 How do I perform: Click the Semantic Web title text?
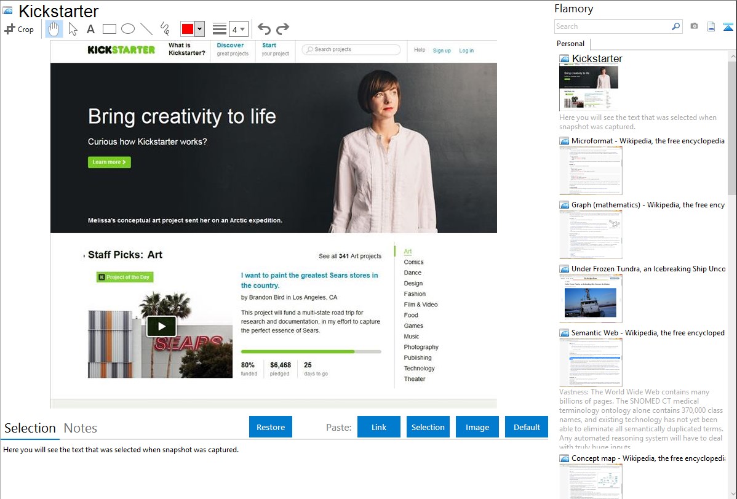(x=648, y=333)
